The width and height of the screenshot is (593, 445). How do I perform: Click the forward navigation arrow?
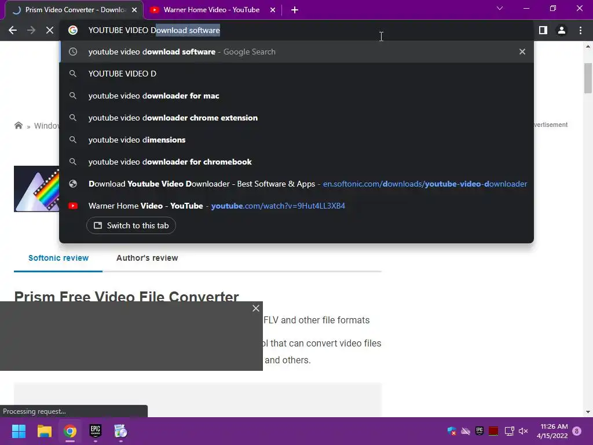pos(31,30)
